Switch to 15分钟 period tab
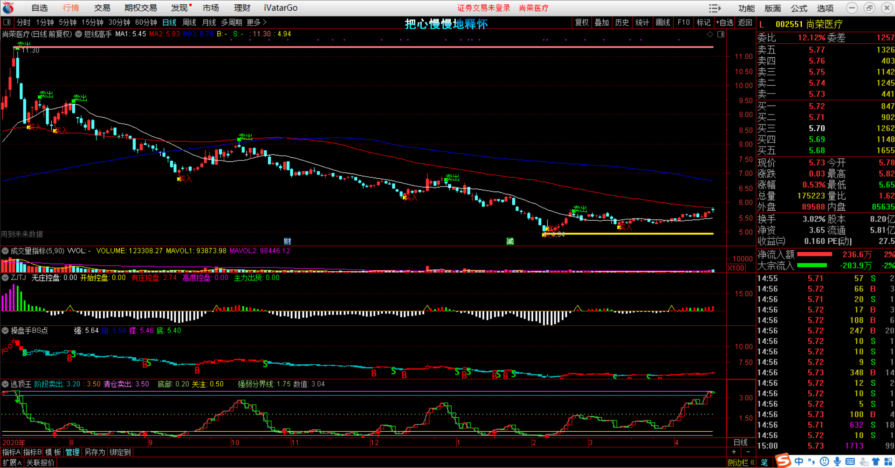This screenshot has width=895, height=468. 92,22
